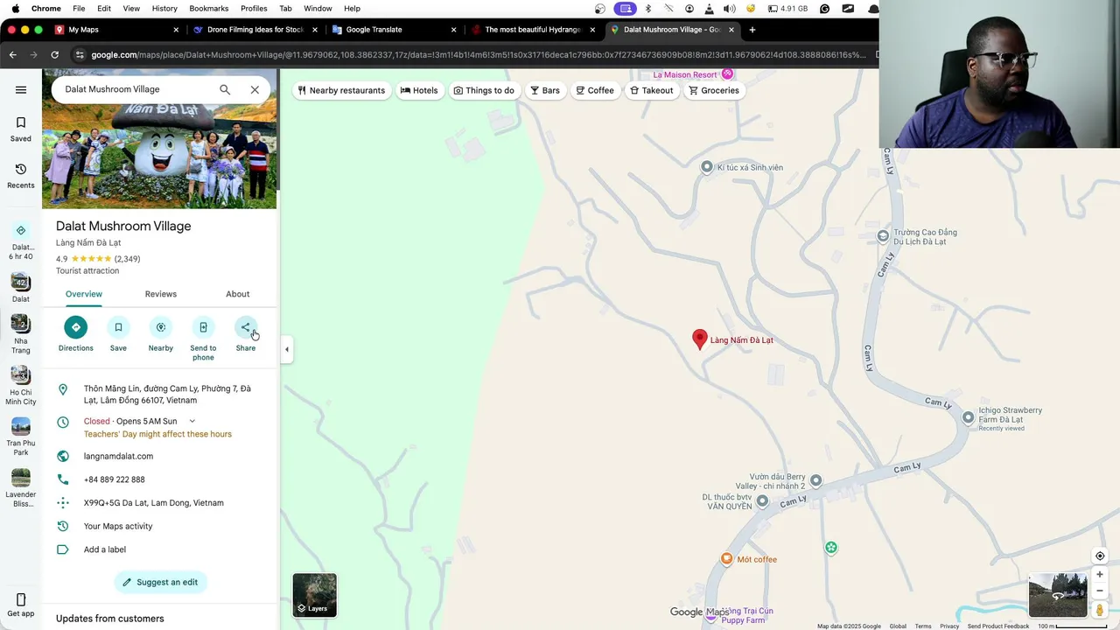This screenshot has width=1120, height=630.
Task: Open Lavender Bliss recent place
Action: pyautogui.click(x=21, y=488)
